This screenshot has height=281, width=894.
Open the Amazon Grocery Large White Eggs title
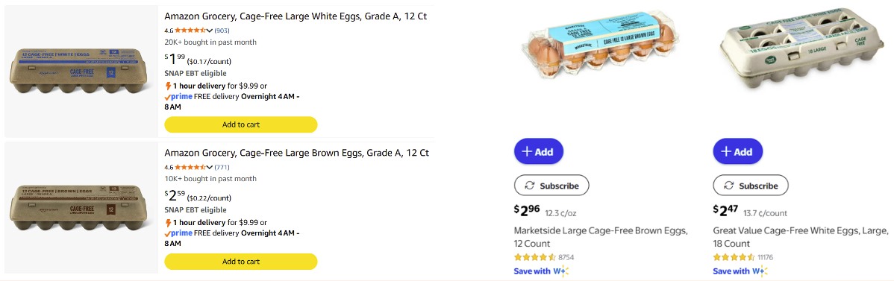click(x=296, y=16)
